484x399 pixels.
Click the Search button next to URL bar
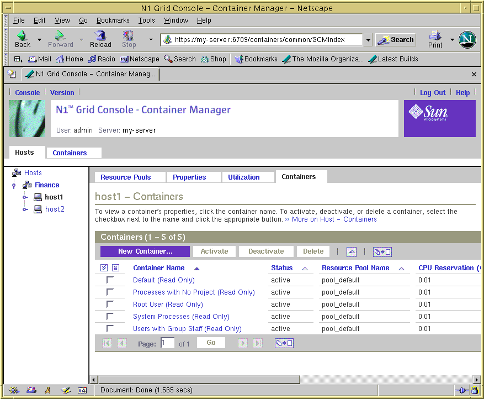point(396,40)
